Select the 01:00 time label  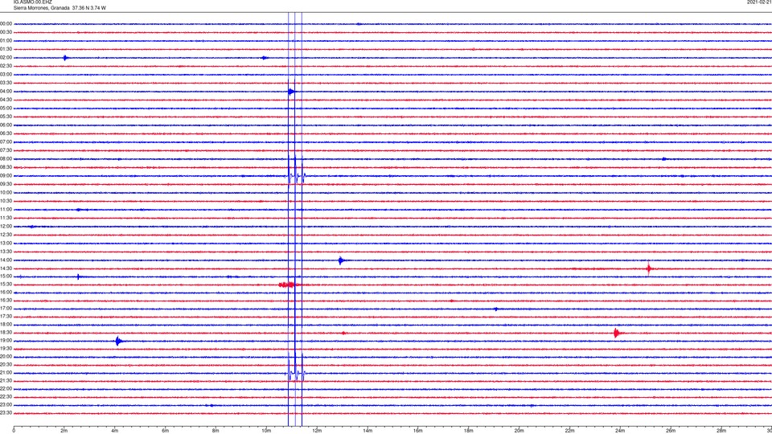coord(6,41)
